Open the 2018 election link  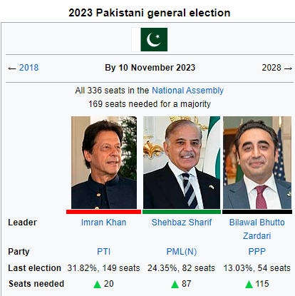[x=29, y=68]
